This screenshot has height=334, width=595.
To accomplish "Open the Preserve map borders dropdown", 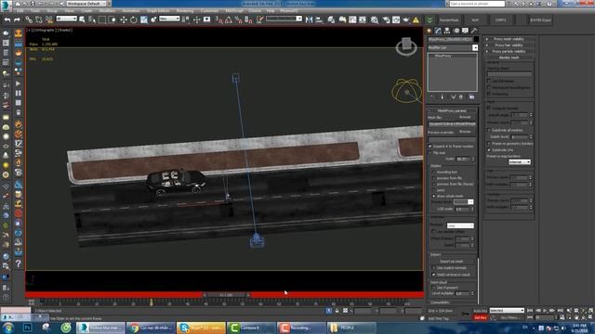I will click(520, 161).
